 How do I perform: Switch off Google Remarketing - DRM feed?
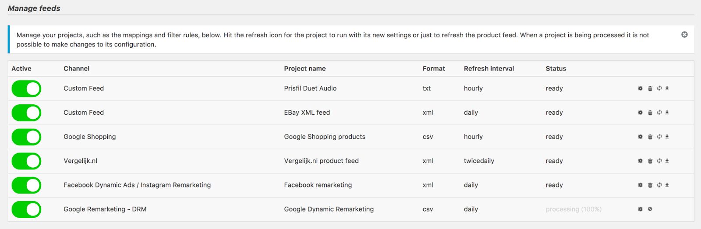tap(26, 209)
